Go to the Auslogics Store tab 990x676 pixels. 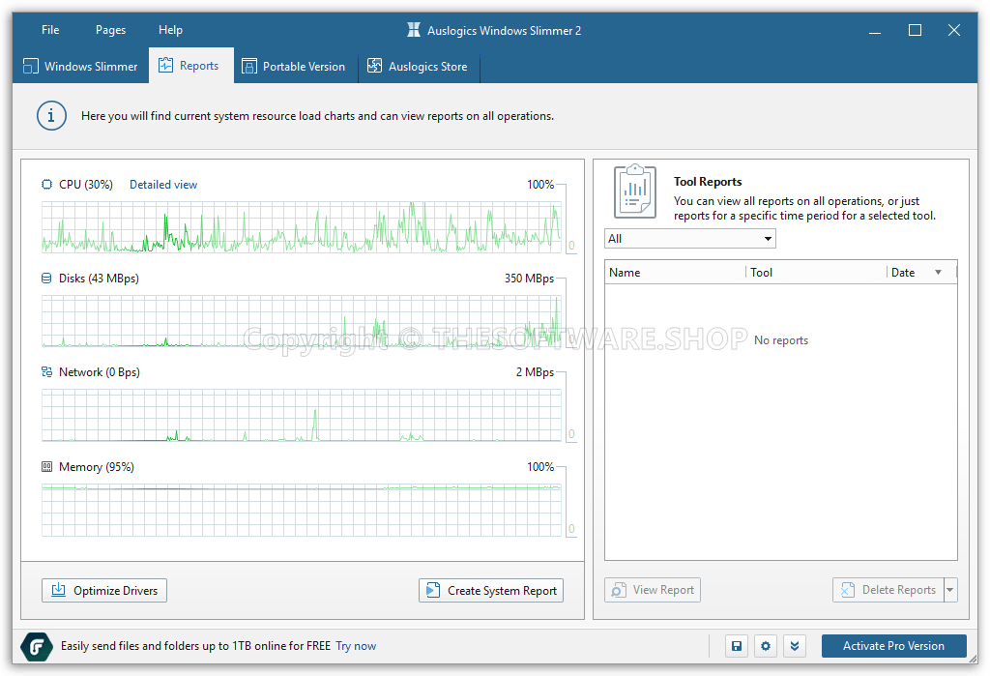[x=419, y=67]
